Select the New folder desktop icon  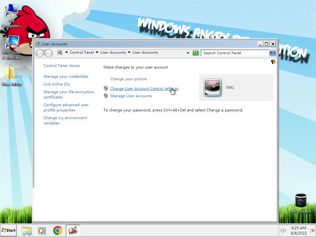tap(12, 76)
